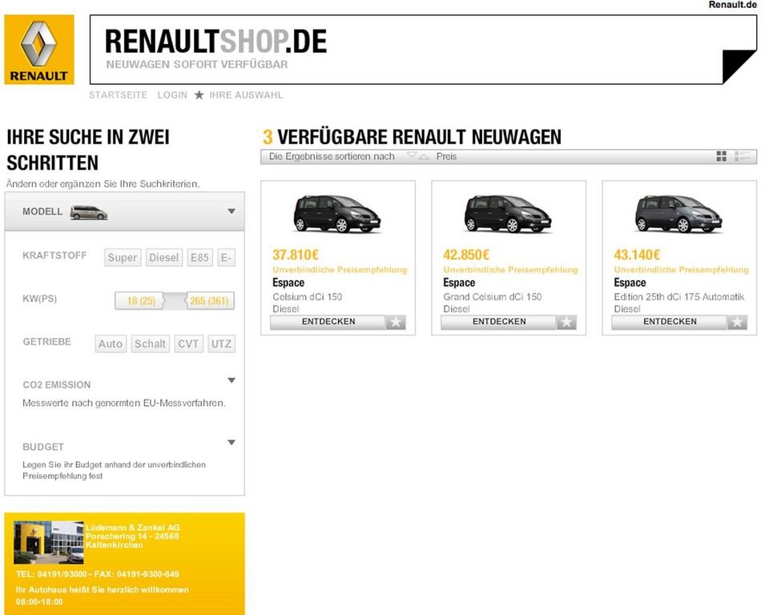
Task: Click the 42.850€ Espace car thumbnail
Action: [x=508, y=214]
